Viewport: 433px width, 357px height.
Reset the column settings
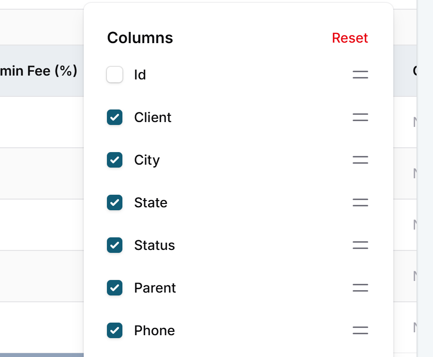coord(350,38)
